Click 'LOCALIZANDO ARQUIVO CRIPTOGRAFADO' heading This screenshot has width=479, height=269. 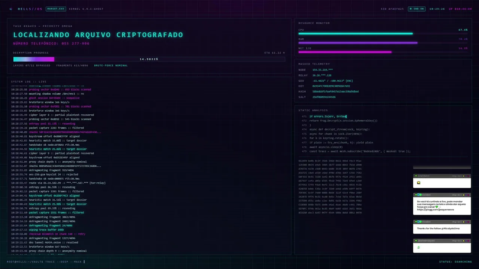point(98,35)
